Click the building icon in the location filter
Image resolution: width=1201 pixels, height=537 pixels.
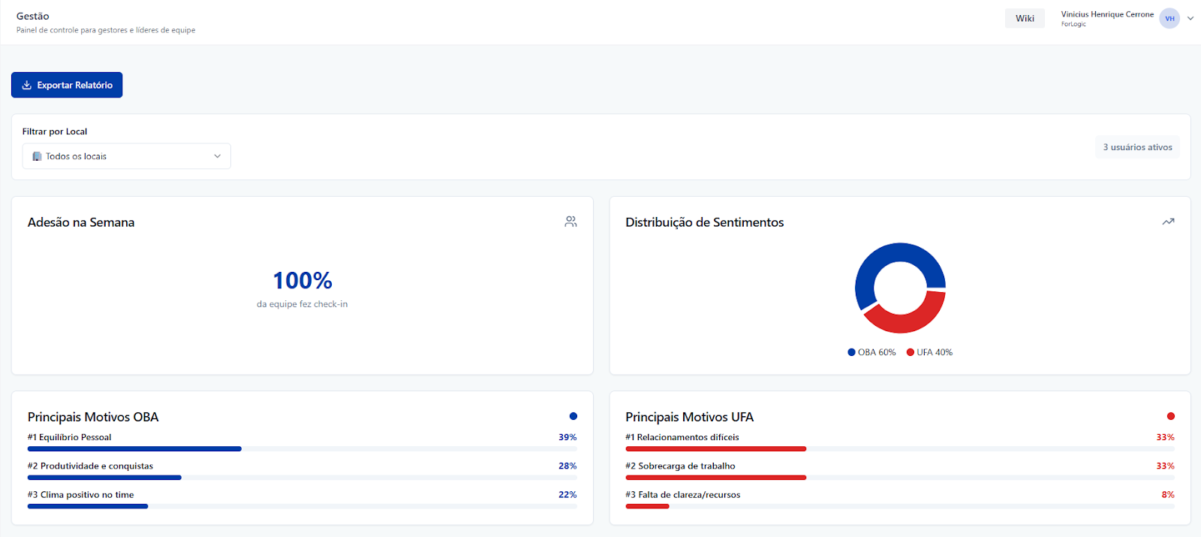pyautogui.click(x=37, y=156)
